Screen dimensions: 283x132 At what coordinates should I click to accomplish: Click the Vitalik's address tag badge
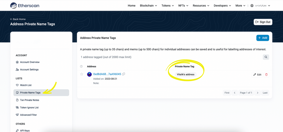click(186, 75)
